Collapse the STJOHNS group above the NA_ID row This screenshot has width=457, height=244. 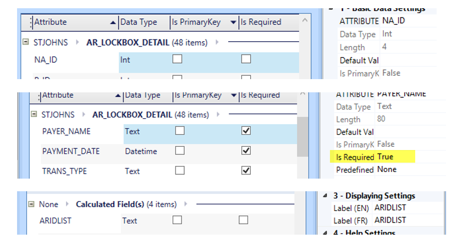[x=26, y=42]
